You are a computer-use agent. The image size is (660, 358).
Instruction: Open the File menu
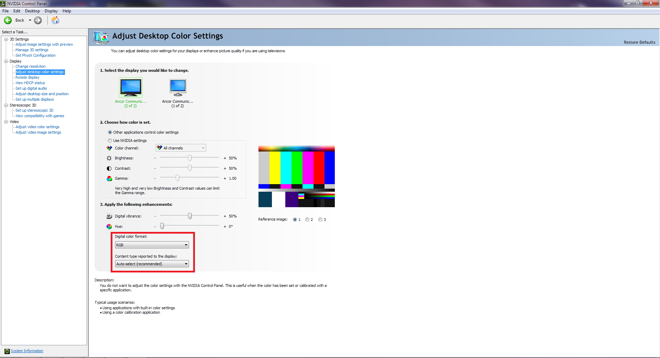click(x=5, y=11)
